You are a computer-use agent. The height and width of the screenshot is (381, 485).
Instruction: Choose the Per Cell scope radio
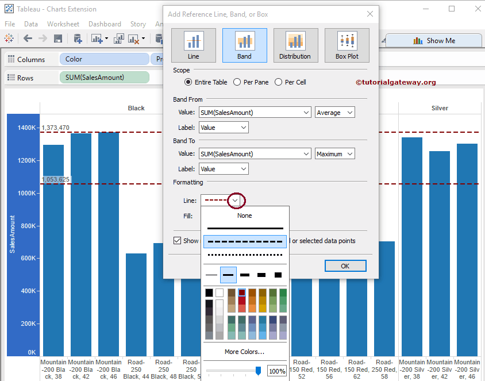(x=278, y=82)
